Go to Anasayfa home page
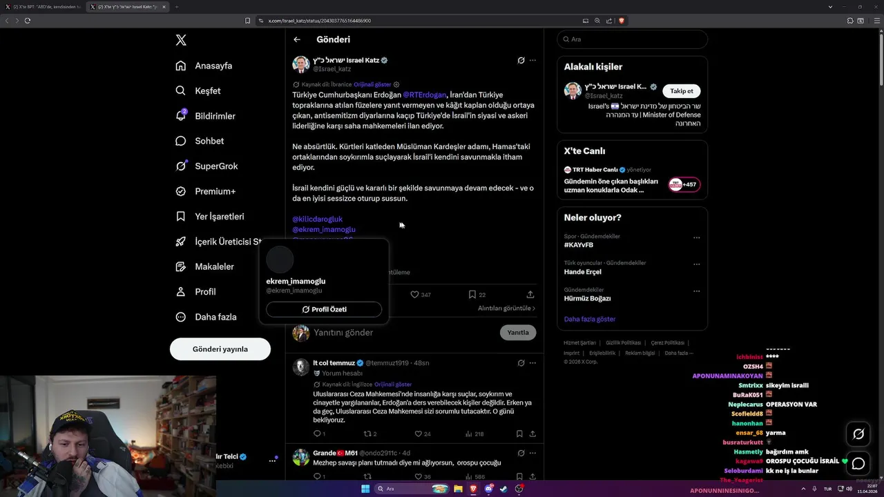The image size is (884, 497). pos(204,66)
